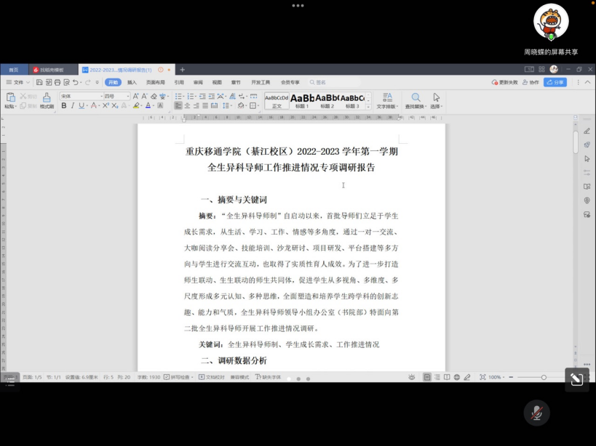596x446 pixels.
Task: Switch to the Insert (插入) ribbon tab
Action: point(132,82)
